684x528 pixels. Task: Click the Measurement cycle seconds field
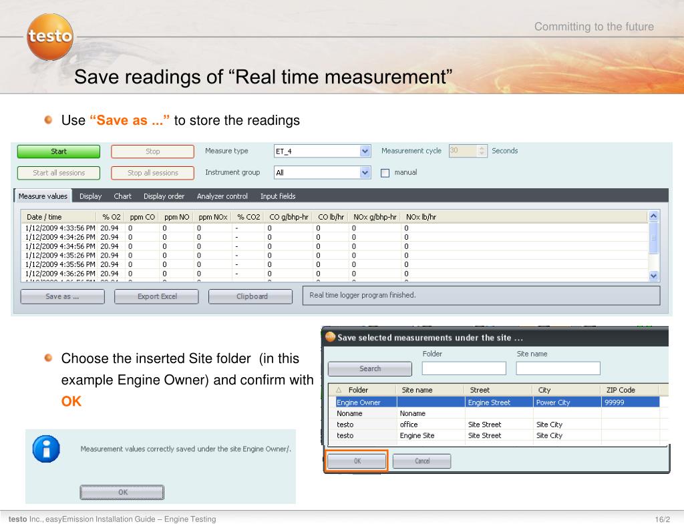464,151
